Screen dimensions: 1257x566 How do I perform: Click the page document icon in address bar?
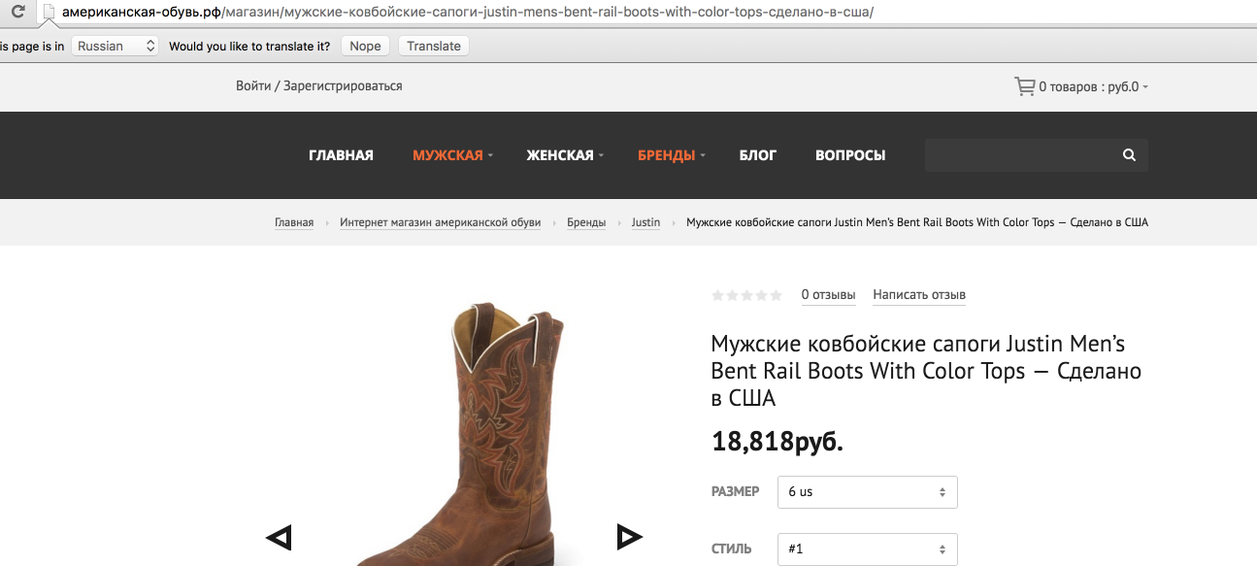(x=48, y=14)
